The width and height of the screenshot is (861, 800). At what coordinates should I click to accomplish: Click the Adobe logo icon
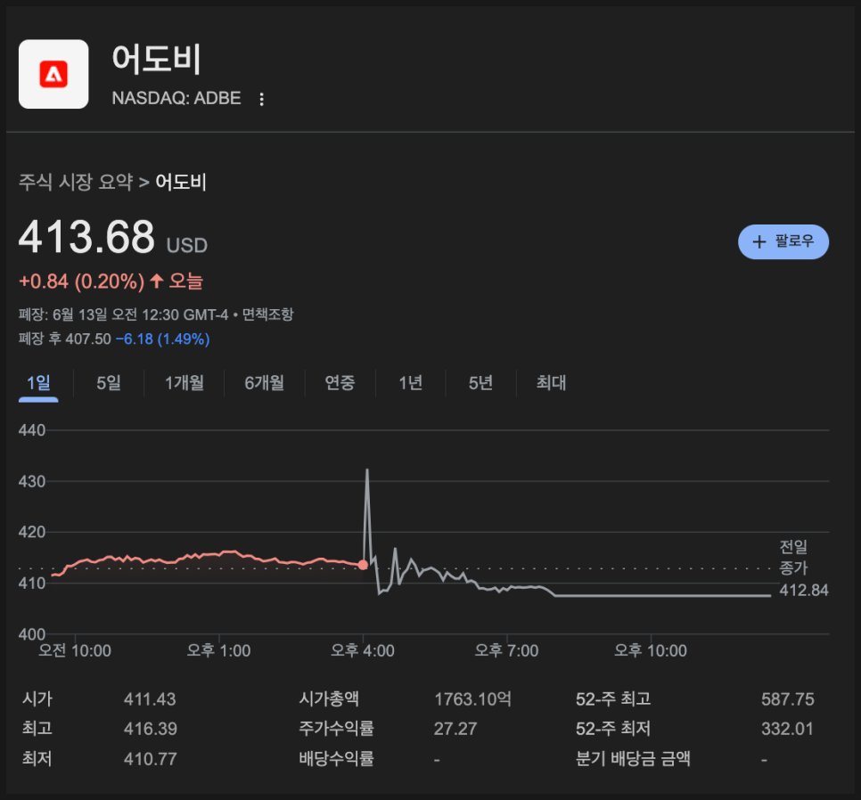[x=53, y=74]
